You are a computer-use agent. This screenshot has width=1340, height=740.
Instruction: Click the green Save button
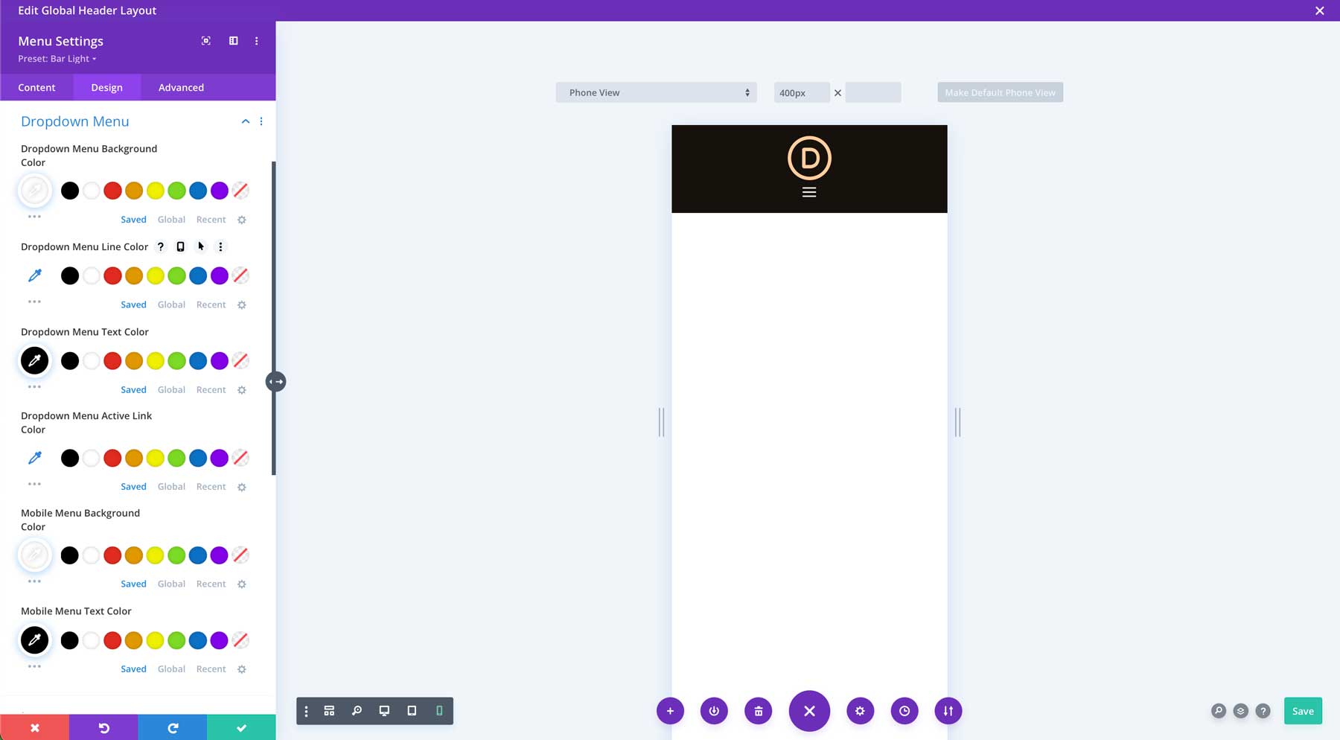click(1303, 711)
